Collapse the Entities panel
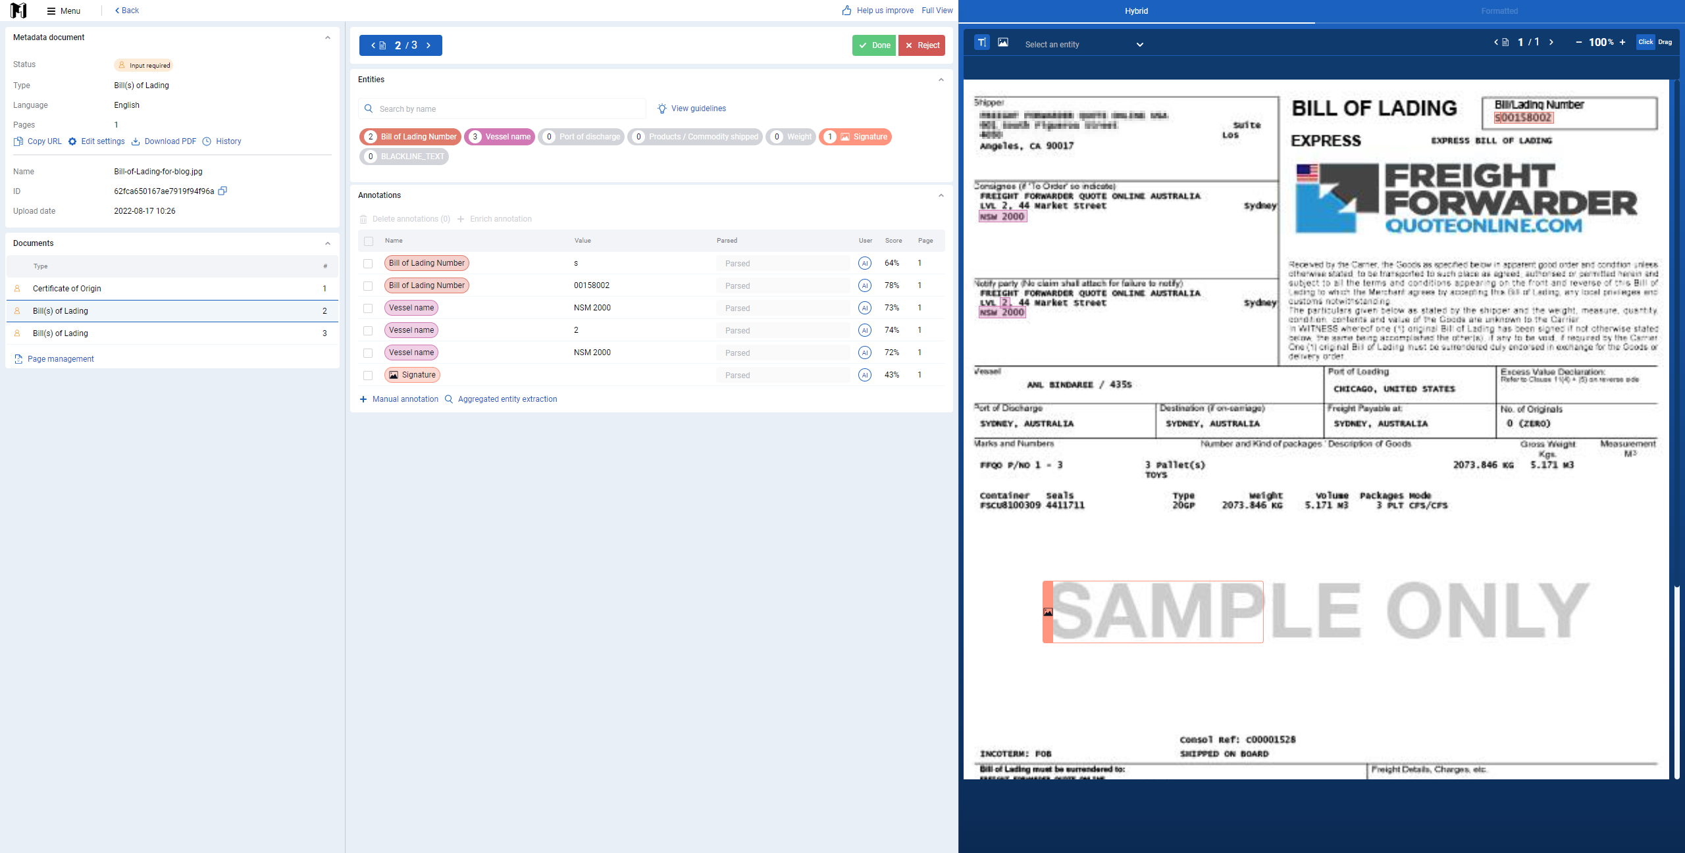The width and height of the screenshot is (1685, 853). click(x=941, y=80)
